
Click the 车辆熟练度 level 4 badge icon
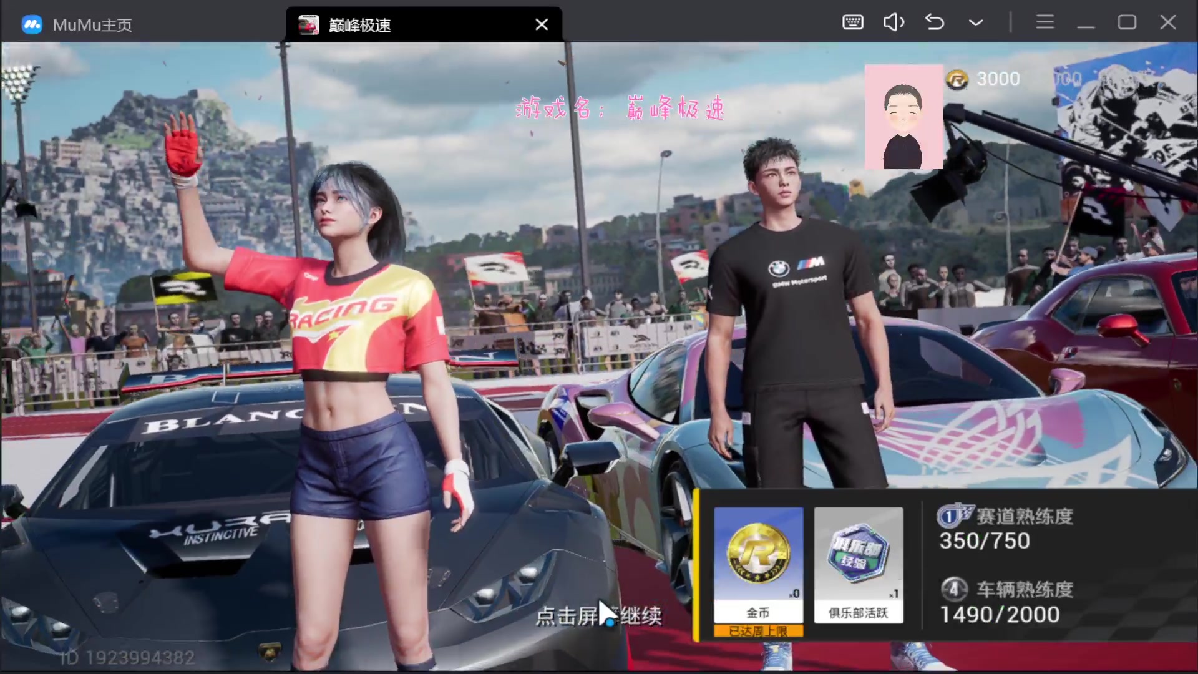(954, 589)
